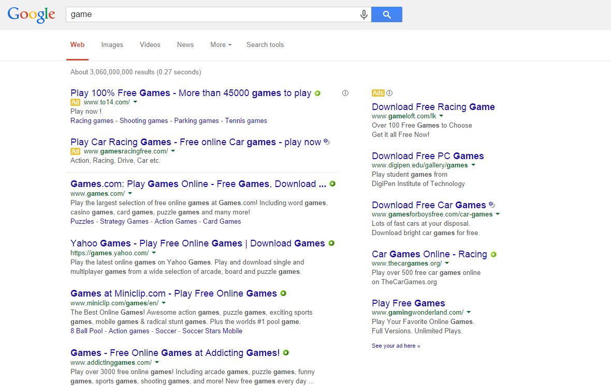Image resolution: width=611 pixels, height=387 pixels.
Task: Click the Google logo
Action: [32, 15]
